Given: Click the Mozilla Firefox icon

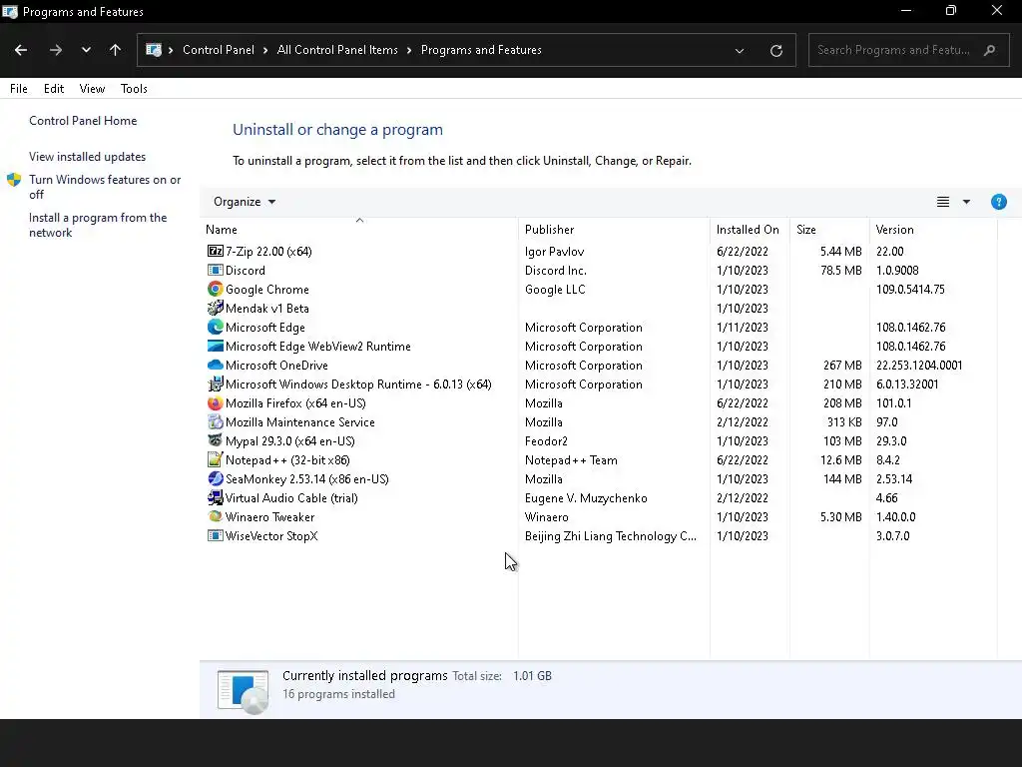Looking at the screenshot, I should [216, 403].
